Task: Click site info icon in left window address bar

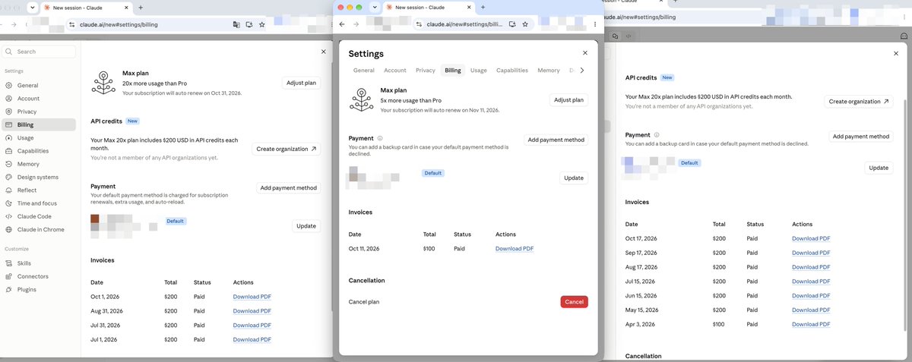Action: pos(71,24)
